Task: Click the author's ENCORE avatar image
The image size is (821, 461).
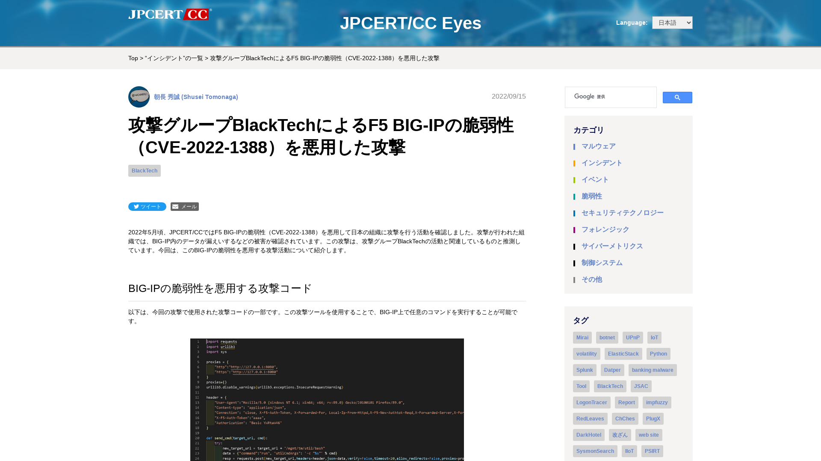Action: (139, 97)
